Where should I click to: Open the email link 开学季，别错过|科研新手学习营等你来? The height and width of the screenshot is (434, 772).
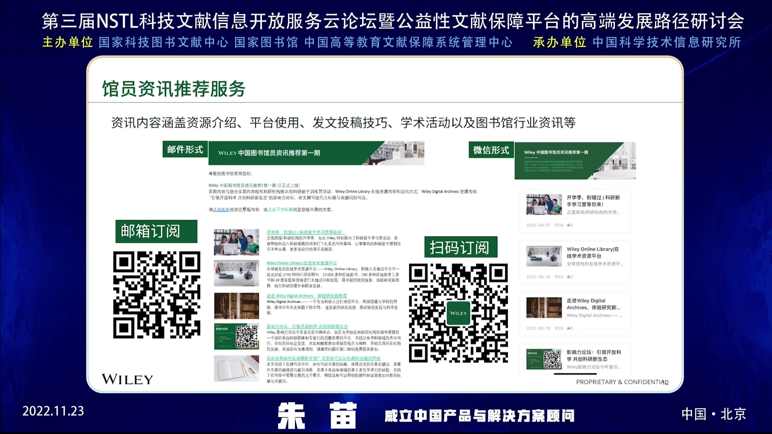point(305,232)
